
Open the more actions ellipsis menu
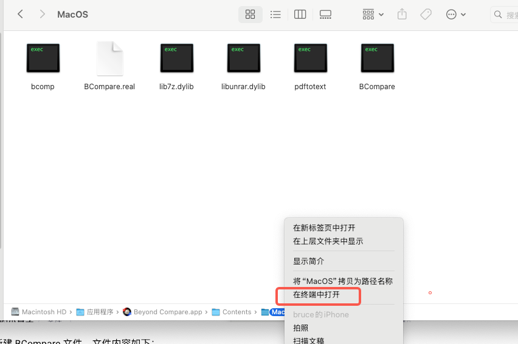[455, 14]
